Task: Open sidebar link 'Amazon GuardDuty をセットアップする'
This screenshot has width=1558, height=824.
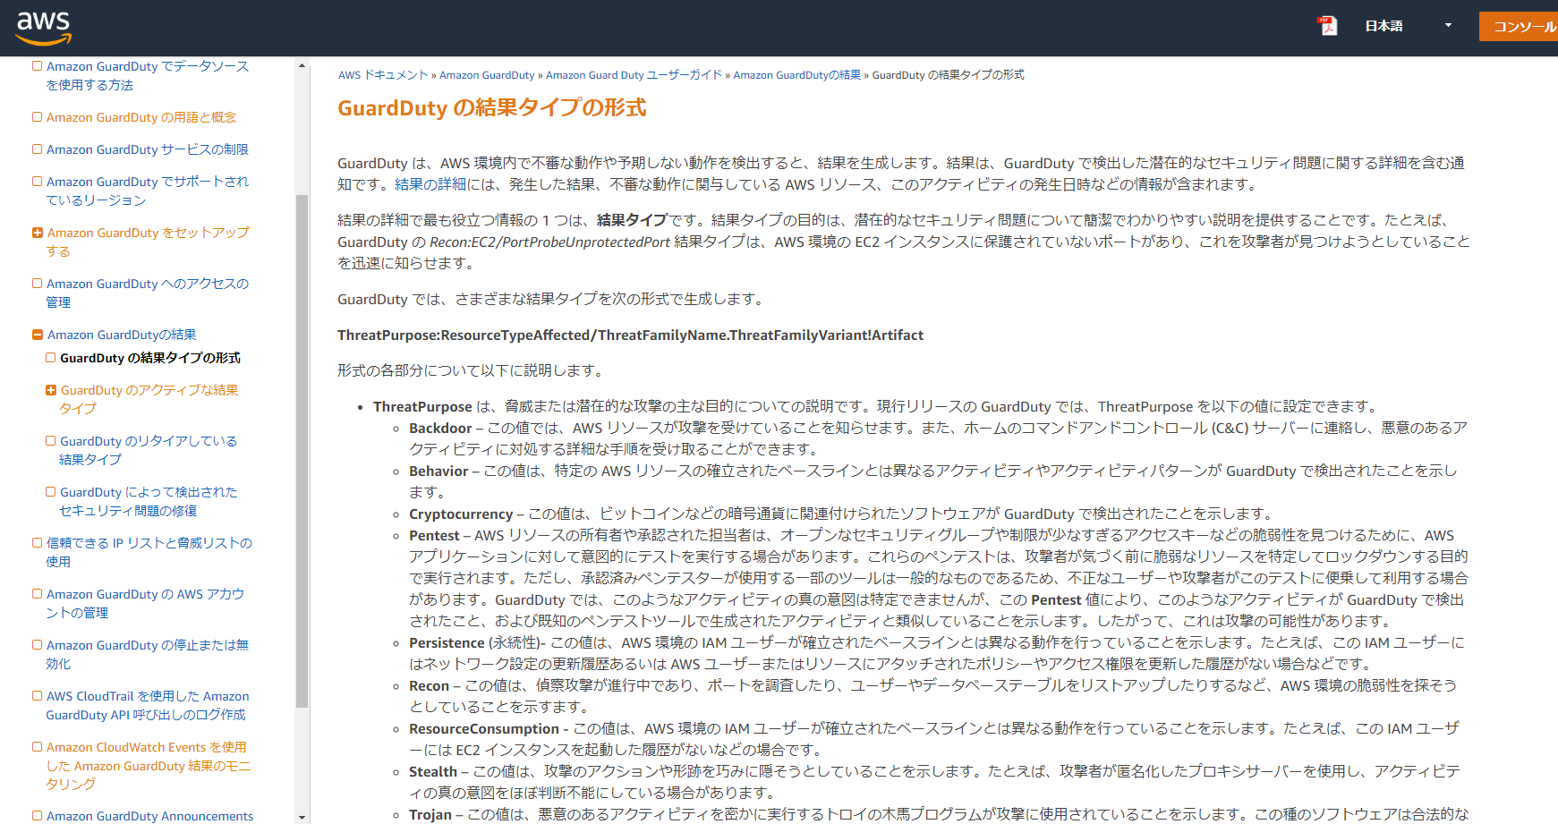Action: click(148, 242)
